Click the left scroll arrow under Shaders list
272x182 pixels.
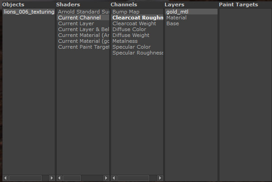[x=60, y=178]
